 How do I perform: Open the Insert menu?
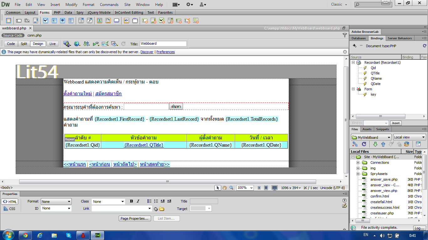point(55,5)
